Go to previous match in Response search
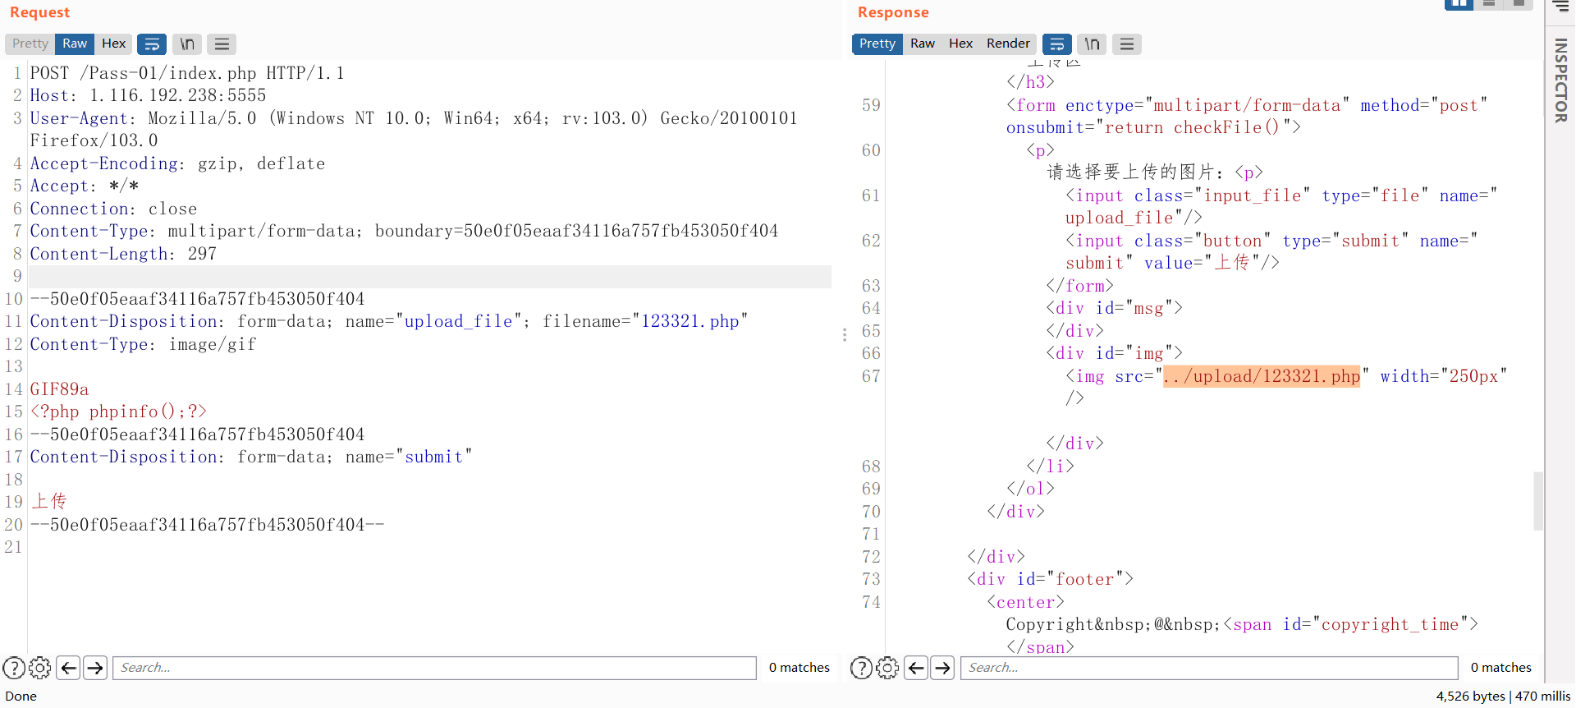This screenshot has width=1576, height=708. [x=916, y=668]
